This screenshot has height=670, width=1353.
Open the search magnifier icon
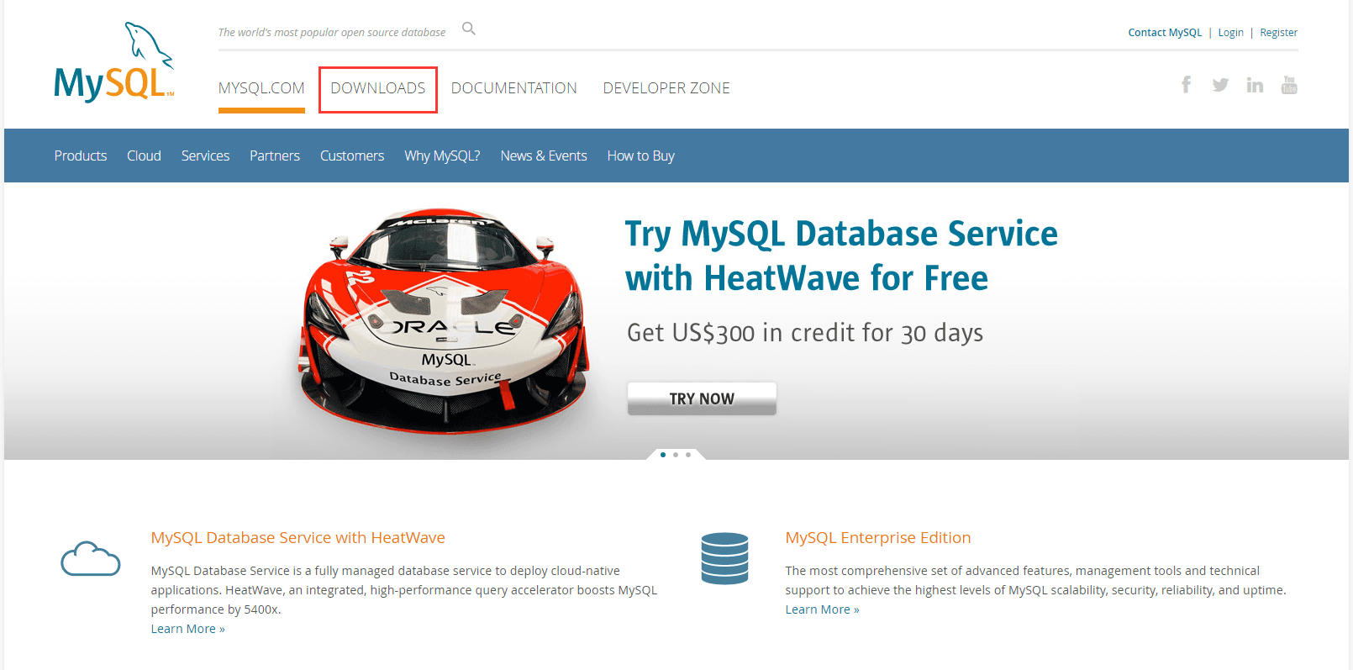pyautogui.click(x=469, y=29)
